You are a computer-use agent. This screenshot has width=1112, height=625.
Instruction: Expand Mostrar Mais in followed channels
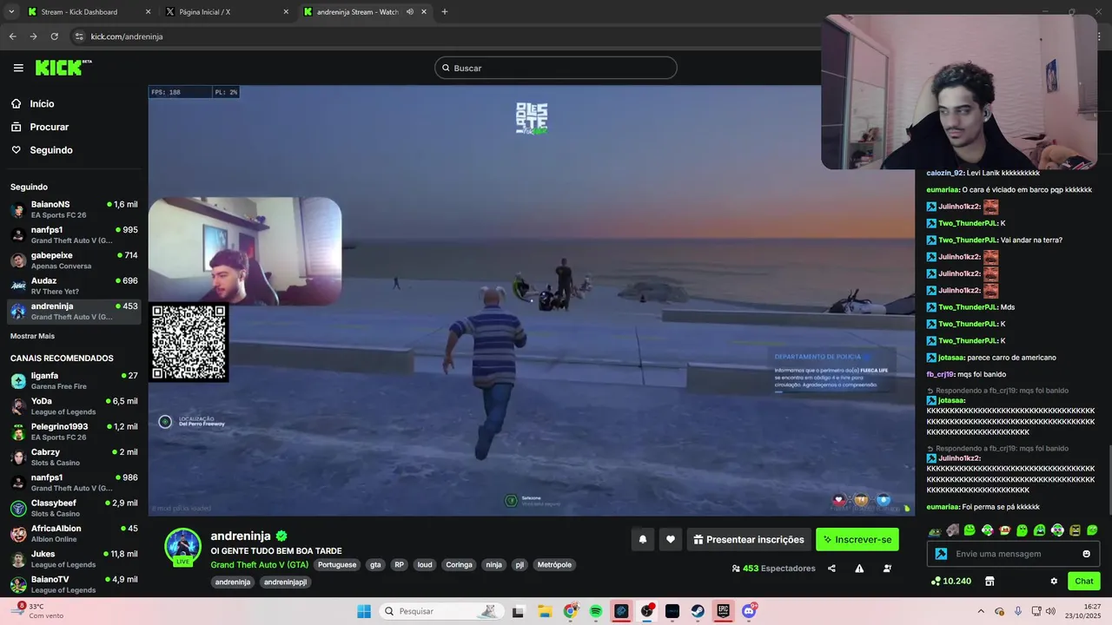(32, 336)
